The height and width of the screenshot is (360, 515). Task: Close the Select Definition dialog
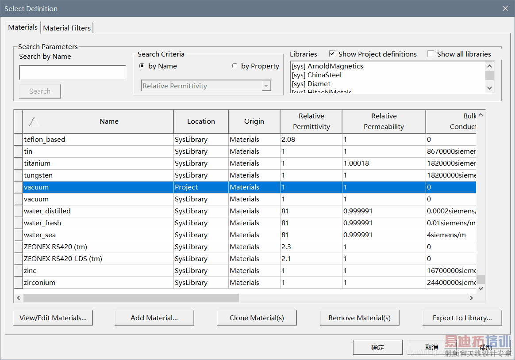click(x=505, y=8)
